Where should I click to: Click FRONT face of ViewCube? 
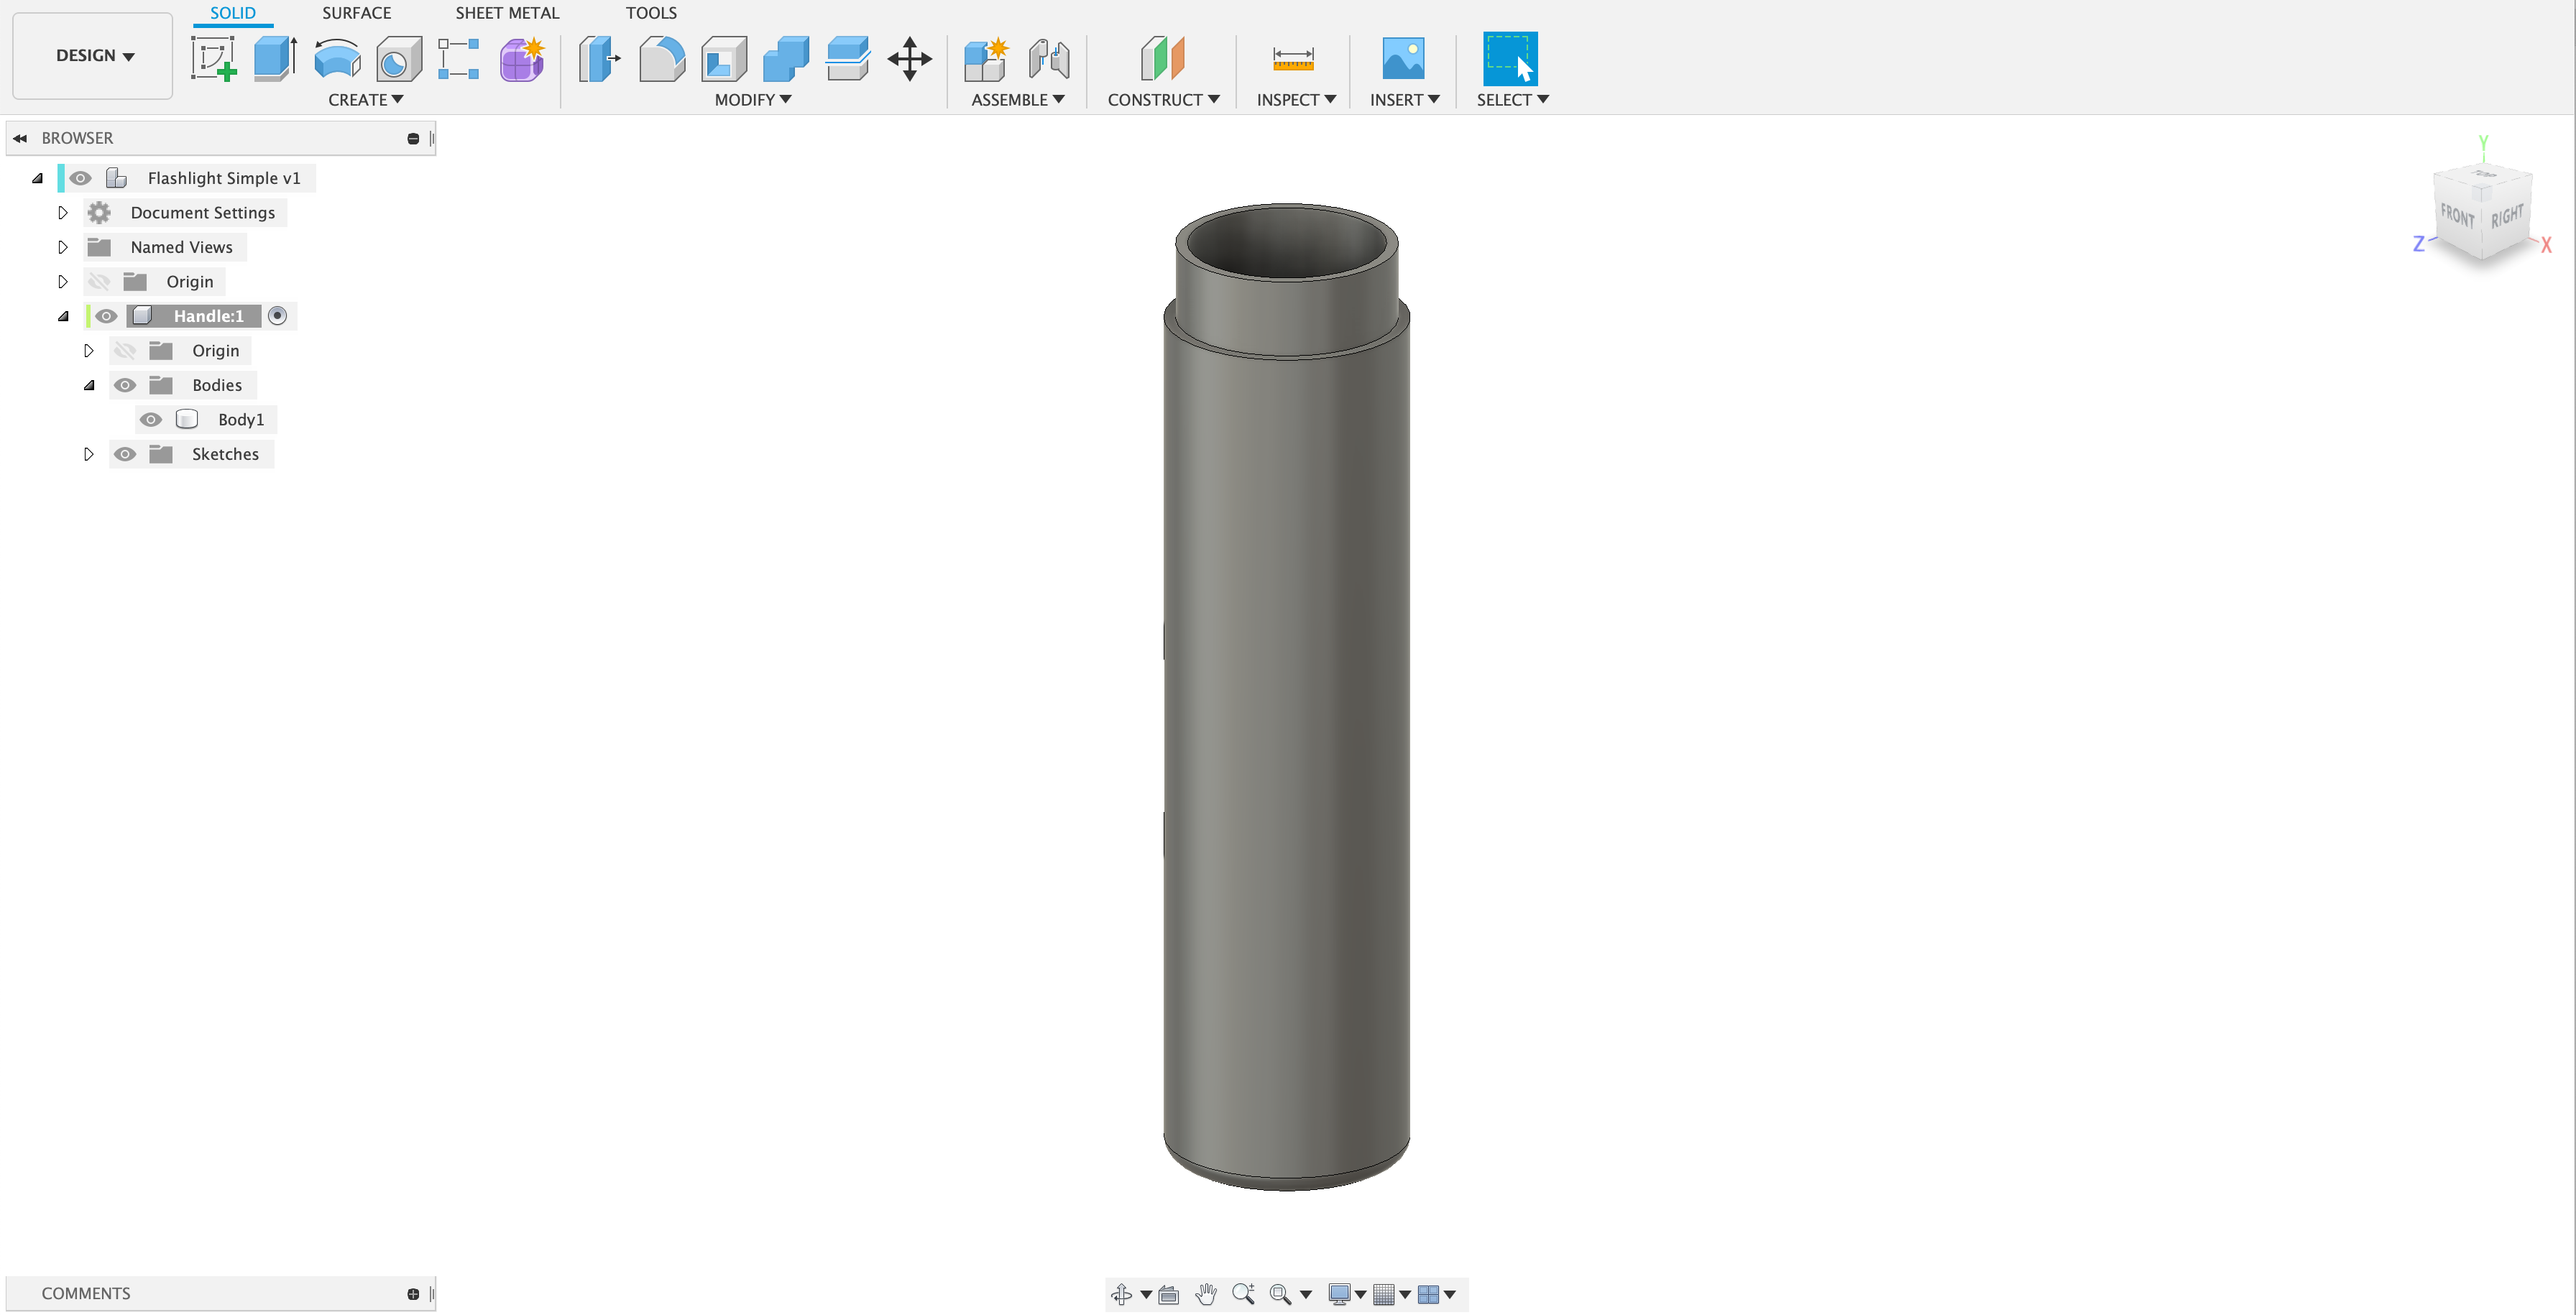pyautogui.click(x=2457, y=215)
